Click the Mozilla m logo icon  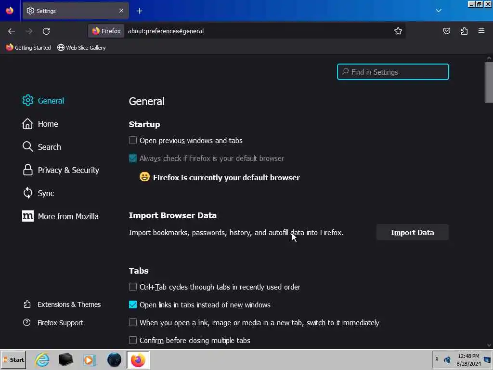click(27, 216)
